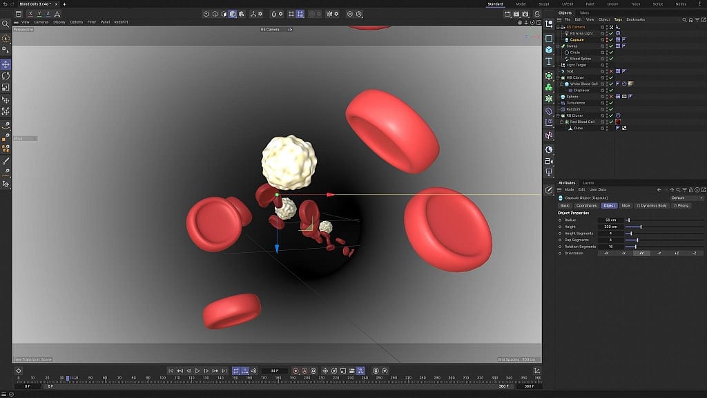The height and width of the screenshot is (398, 707).
Task: Click the record keyframe button in timeline
Action: click(296, 371)
